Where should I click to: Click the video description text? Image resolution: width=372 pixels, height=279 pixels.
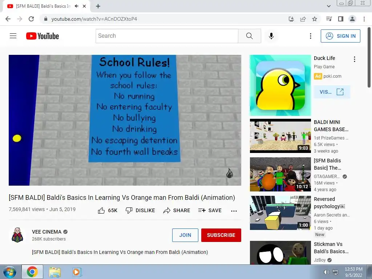point(120,252)
